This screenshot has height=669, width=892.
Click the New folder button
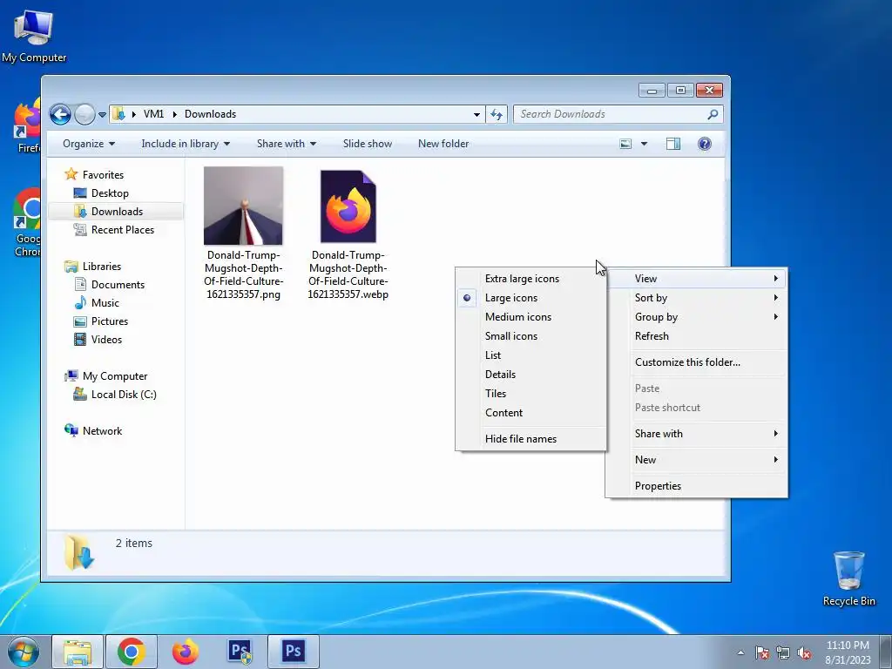(443, 144)
